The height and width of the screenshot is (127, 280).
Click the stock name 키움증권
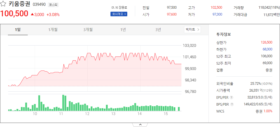pos(19,4)
